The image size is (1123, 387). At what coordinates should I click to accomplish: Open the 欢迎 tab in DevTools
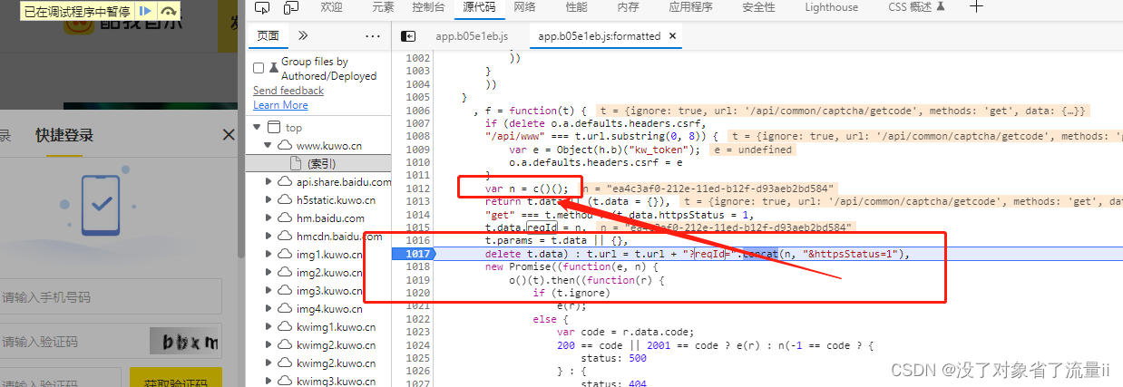pos(332,7)
